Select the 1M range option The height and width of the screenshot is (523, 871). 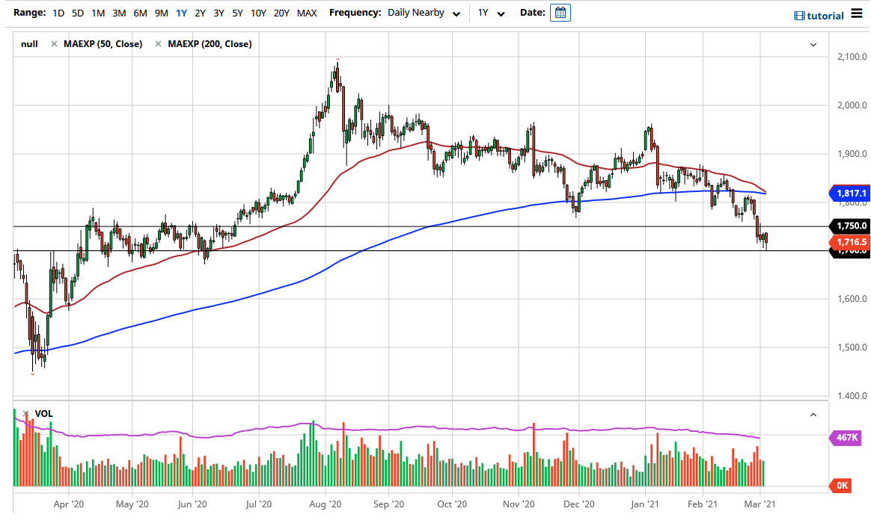(98, 13)
